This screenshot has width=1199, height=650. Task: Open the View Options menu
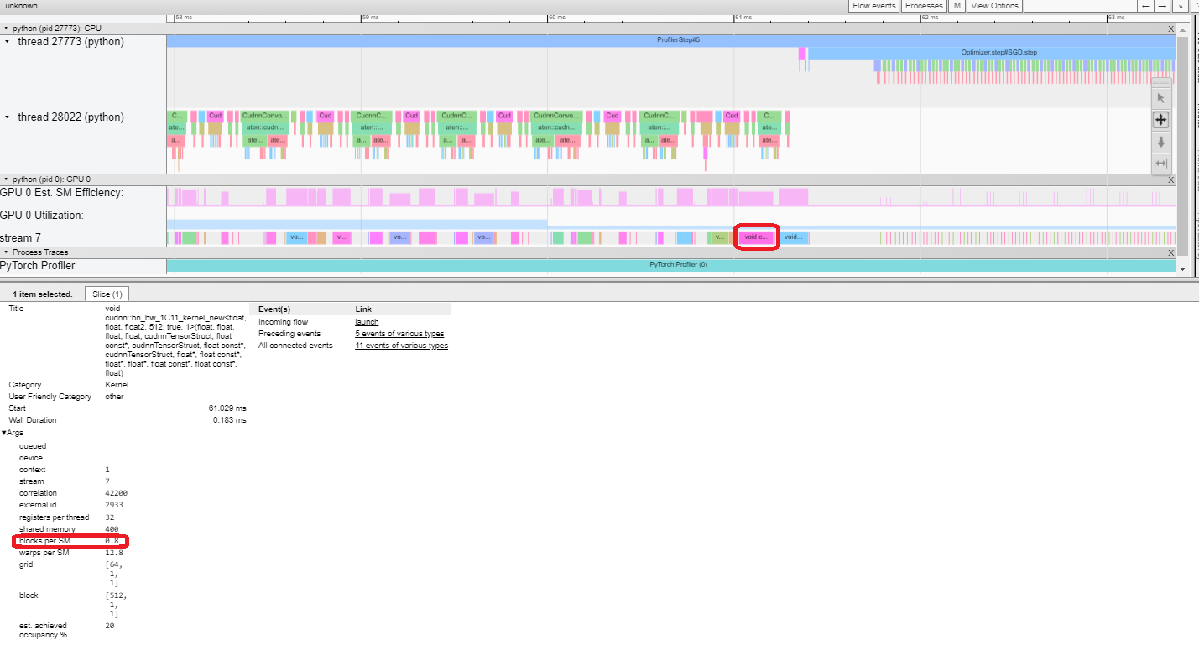pyautogui.click(x=993, y=6)
